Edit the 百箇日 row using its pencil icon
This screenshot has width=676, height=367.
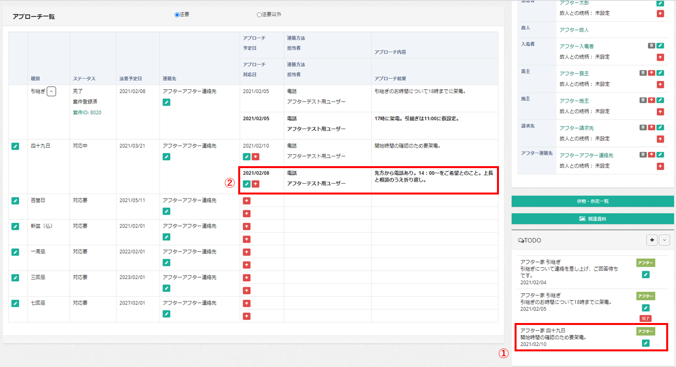click(15, 201)
